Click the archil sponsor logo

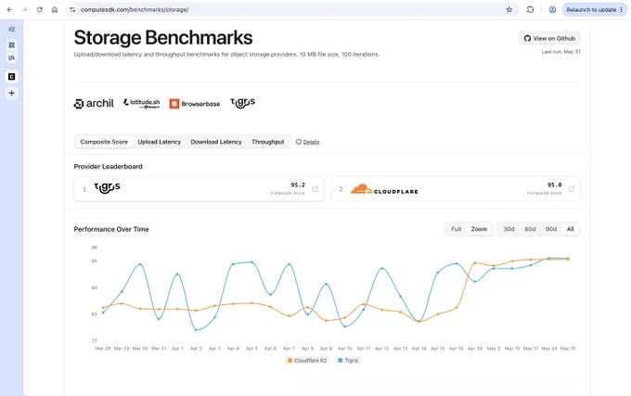94,104
